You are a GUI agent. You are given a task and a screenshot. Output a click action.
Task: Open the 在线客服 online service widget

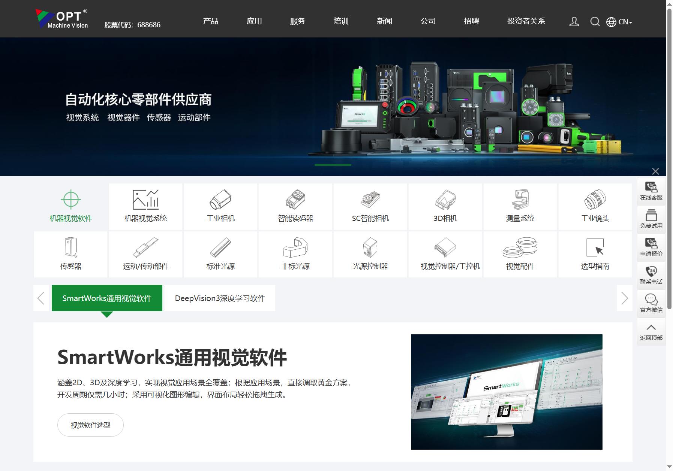[651, 191]
